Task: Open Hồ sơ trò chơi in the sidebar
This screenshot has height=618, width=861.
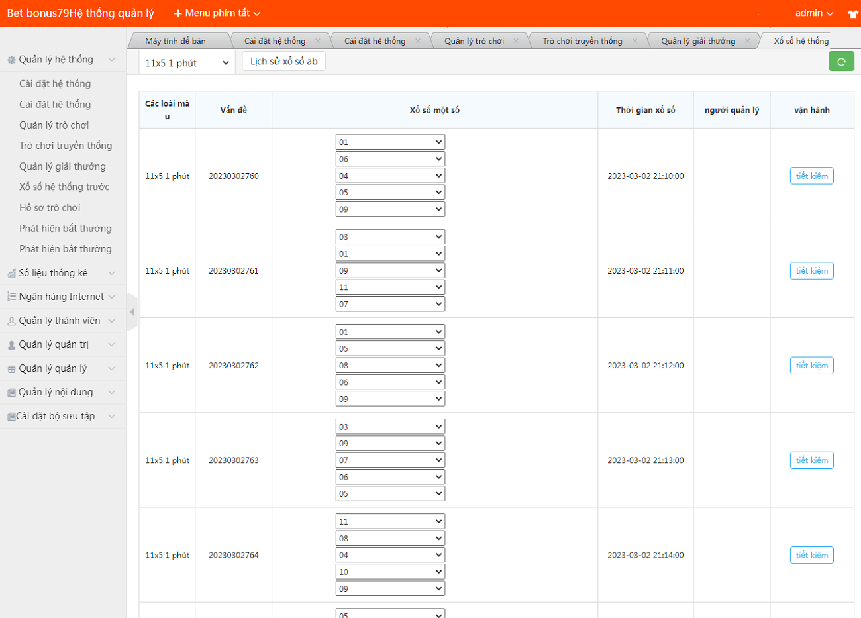Action: pos(50,207)
